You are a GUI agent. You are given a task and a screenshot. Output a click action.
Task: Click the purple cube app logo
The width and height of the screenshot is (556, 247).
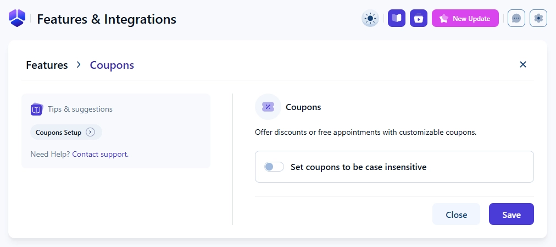[17, 19]
